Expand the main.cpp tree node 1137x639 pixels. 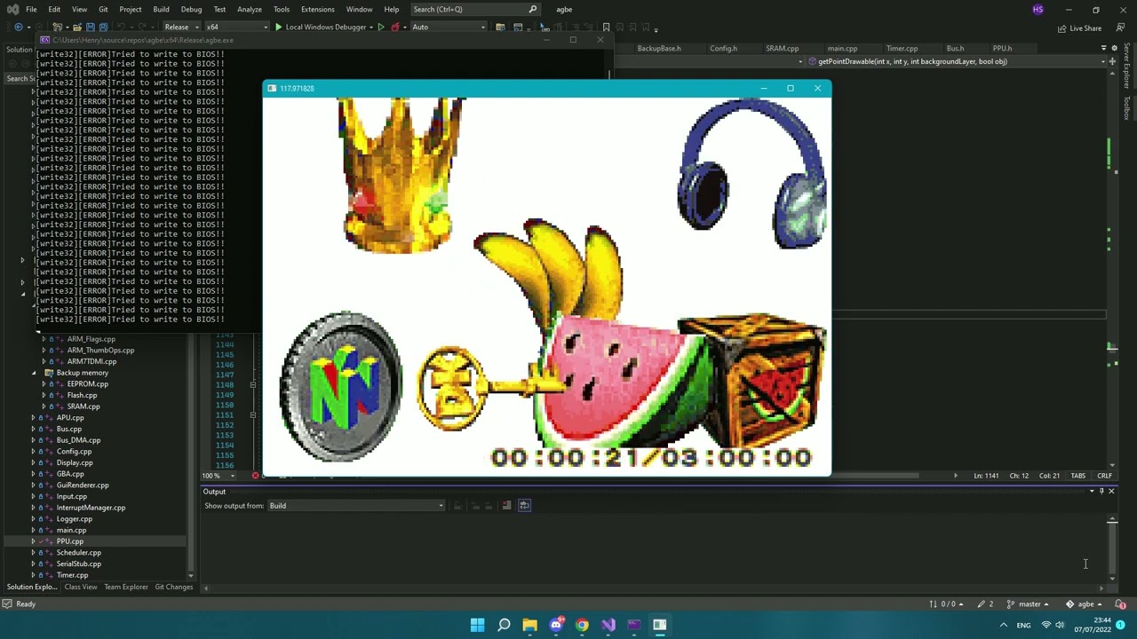[34, 530]
